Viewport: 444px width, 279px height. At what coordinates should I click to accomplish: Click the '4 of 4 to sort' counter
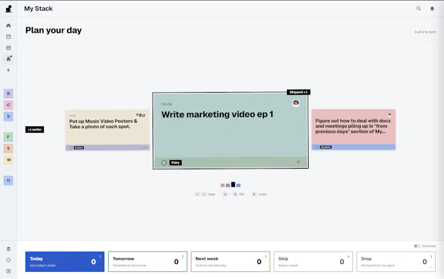(425, 32)
